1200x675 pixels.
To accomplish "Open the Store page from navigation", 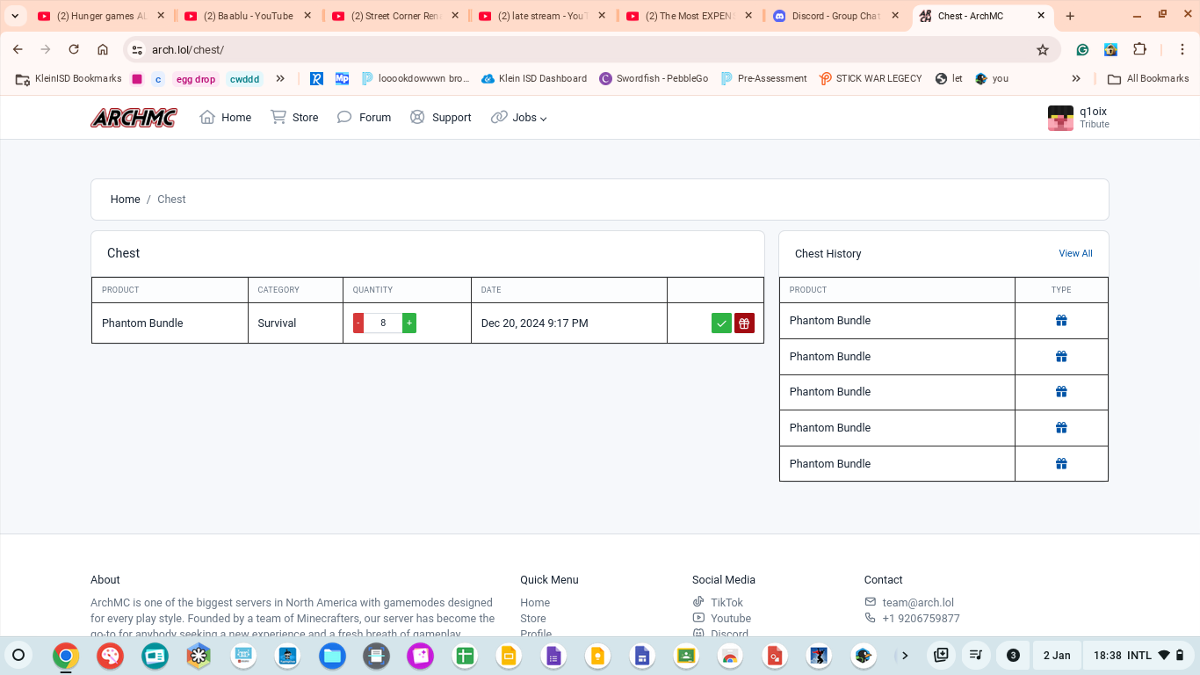I will 294,118.
